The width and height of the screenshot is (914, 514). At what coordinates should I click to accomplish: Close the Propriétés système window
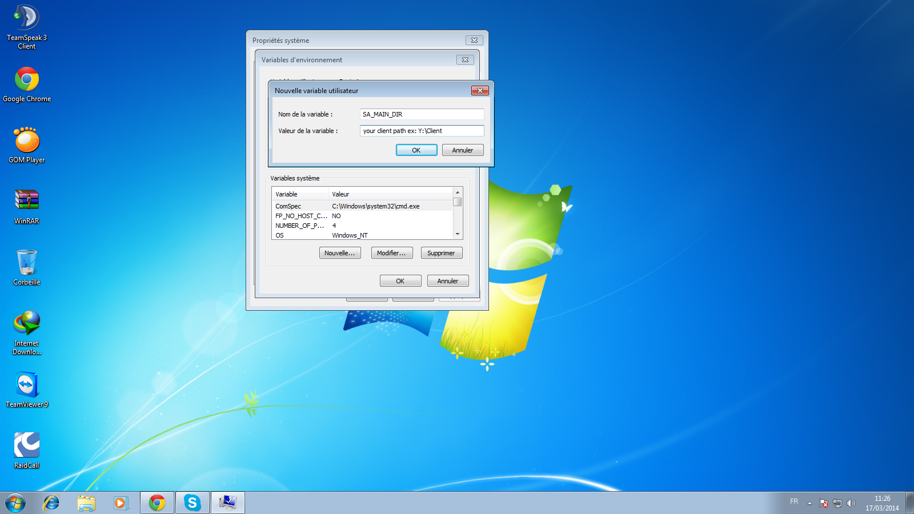[474, 40]
